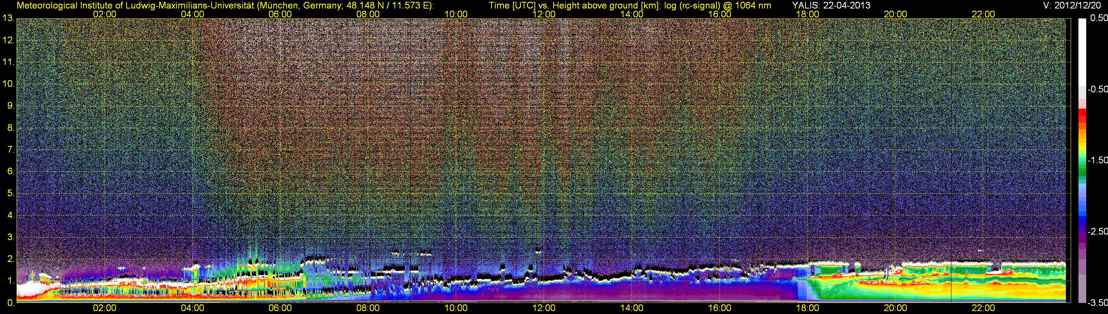Screen dimensions: 1108x314
Task: Click the 10:00 label on the bottom time axis
Action: tap(456, 308)
